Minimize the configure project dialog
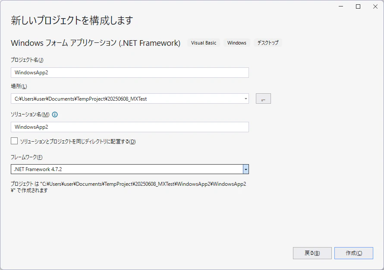This screenshot has width=384, height=270. [x=341, y=6]
